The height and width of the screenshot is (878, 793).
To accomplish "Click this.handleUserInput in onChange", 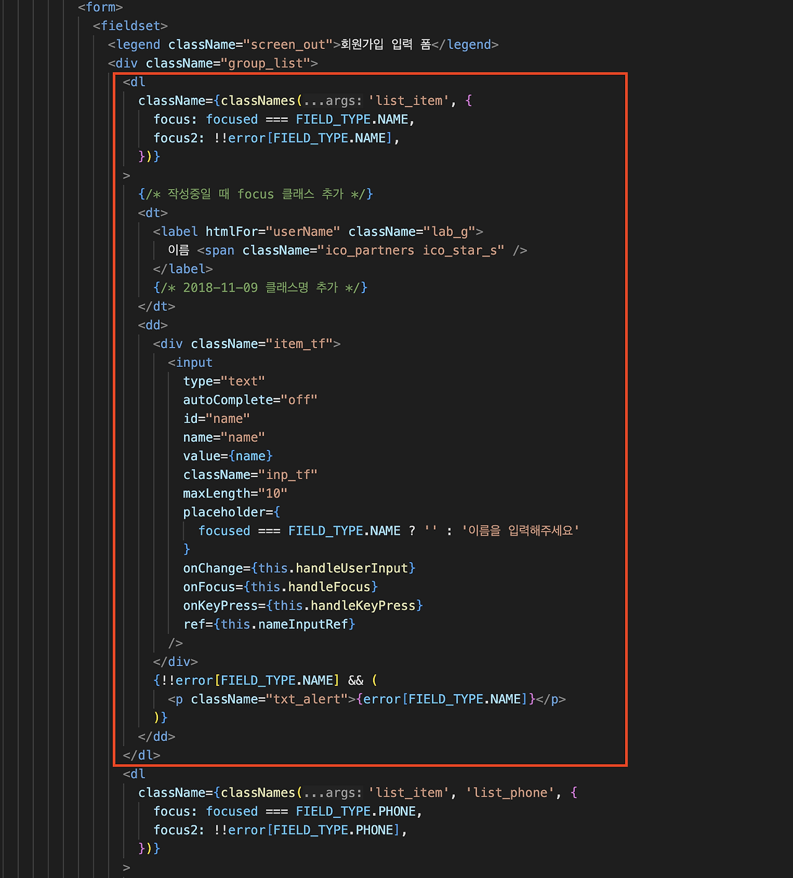I will [x=333, y=568].
